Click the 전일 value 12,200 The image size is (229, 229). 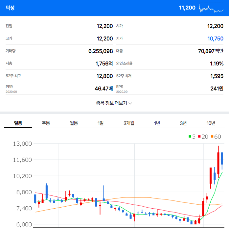point(104,26)
